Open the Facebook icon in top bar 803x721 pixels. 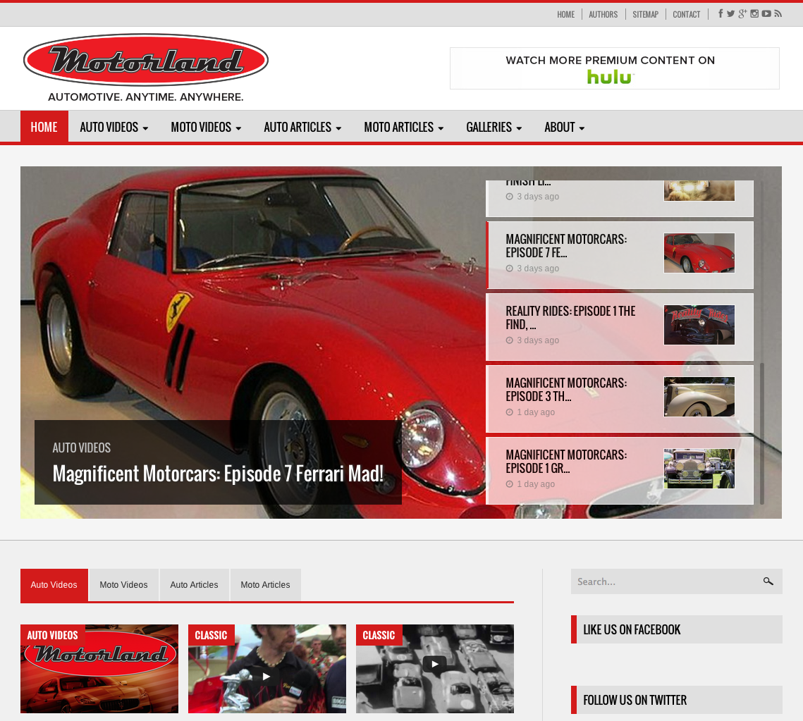pyautogui.click(x=720, y=14)
